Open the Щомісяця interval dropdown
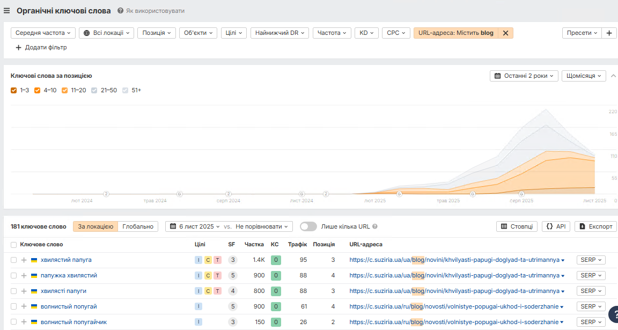The height and width of the screenshot is (330, 618). pyautogui.click(x=584, y=76)
